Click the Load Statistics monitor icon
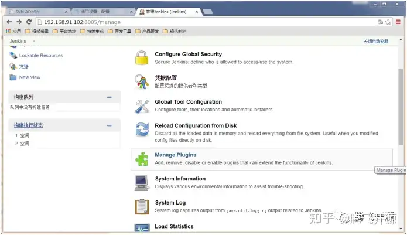 [x=142, y=228]
